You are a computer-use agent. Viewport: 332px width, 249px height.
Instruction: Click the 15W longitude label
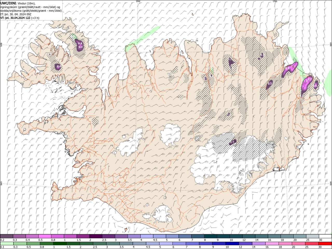pyautogui.click(x=275, y=1)
